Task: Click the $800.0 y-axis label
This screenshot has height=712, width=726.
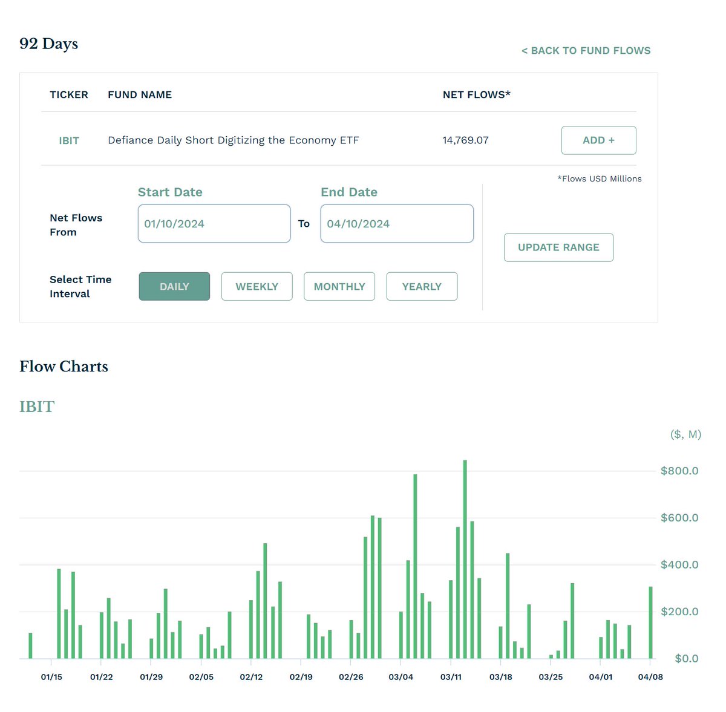Action: 679,471
